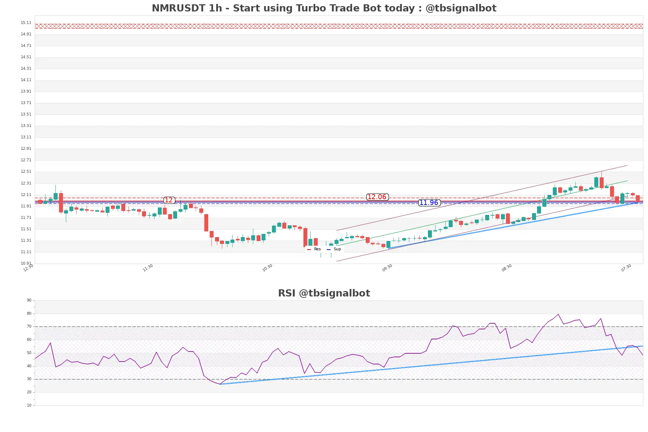The width and height of the screenshot is (648, 432).
Task: Click the RSI 70 axis label
Action: (x=29, y=327)
